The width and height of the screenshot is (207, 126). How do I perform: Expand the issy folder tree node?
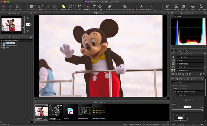pos(2,48)
